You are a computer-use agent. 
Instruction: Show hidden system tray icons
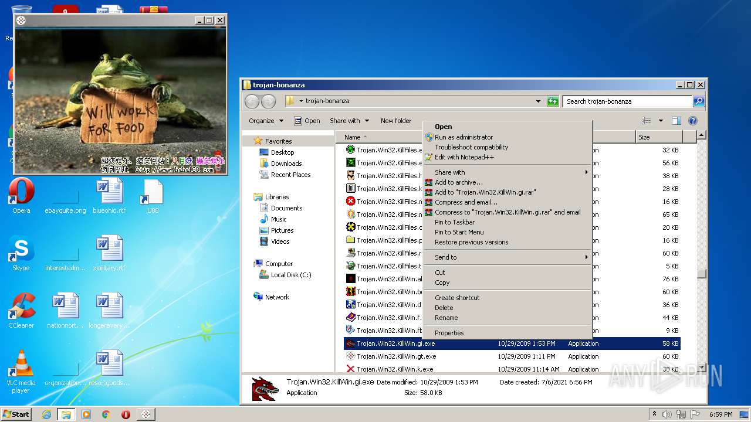click(655, 414)
